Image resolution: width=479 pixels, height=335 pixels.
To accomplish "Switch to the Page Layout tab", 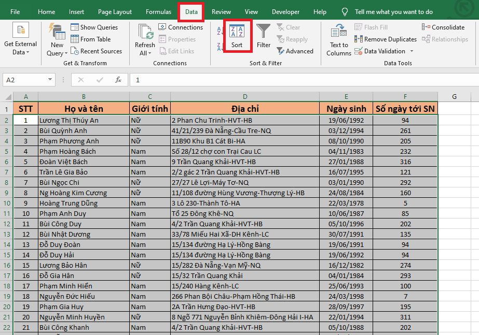I will click(x=115, y=12).
